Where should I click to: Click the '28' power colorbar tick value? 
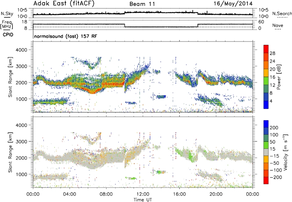coord(272,53)
